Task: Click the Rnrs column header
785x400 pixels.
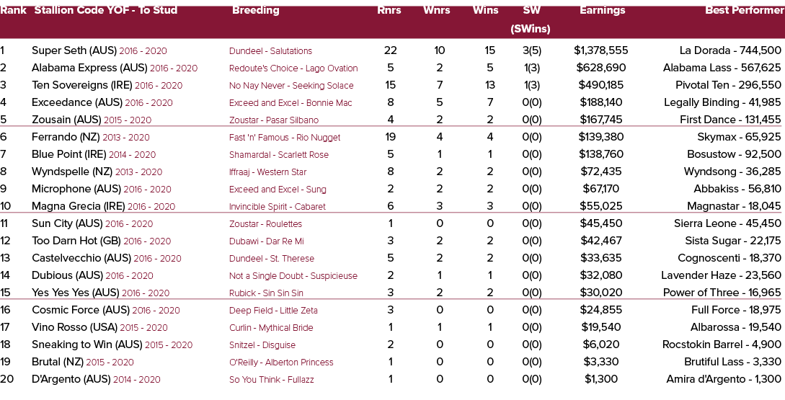Action: (389, 11)
